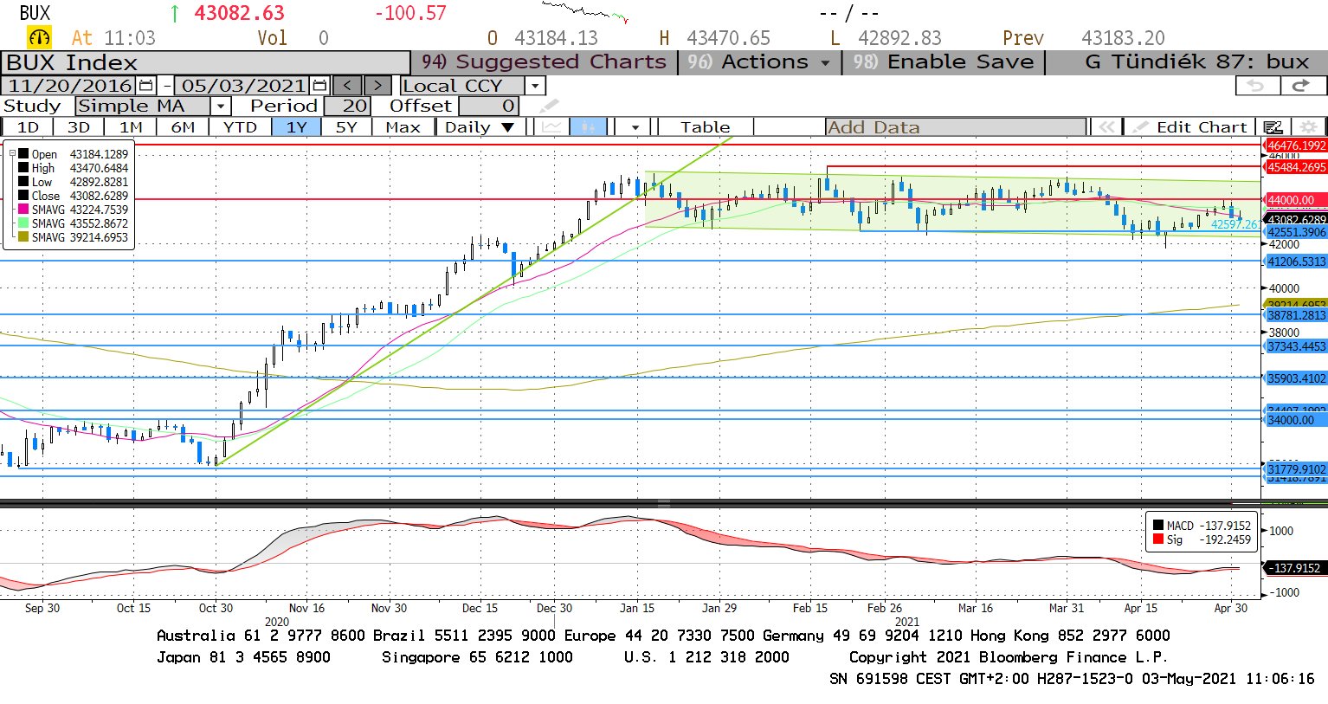Screen dimensions: 1328x704
Task: Click the black Low legend swatch
Action: pyautogui.click(x=23, y=182)
